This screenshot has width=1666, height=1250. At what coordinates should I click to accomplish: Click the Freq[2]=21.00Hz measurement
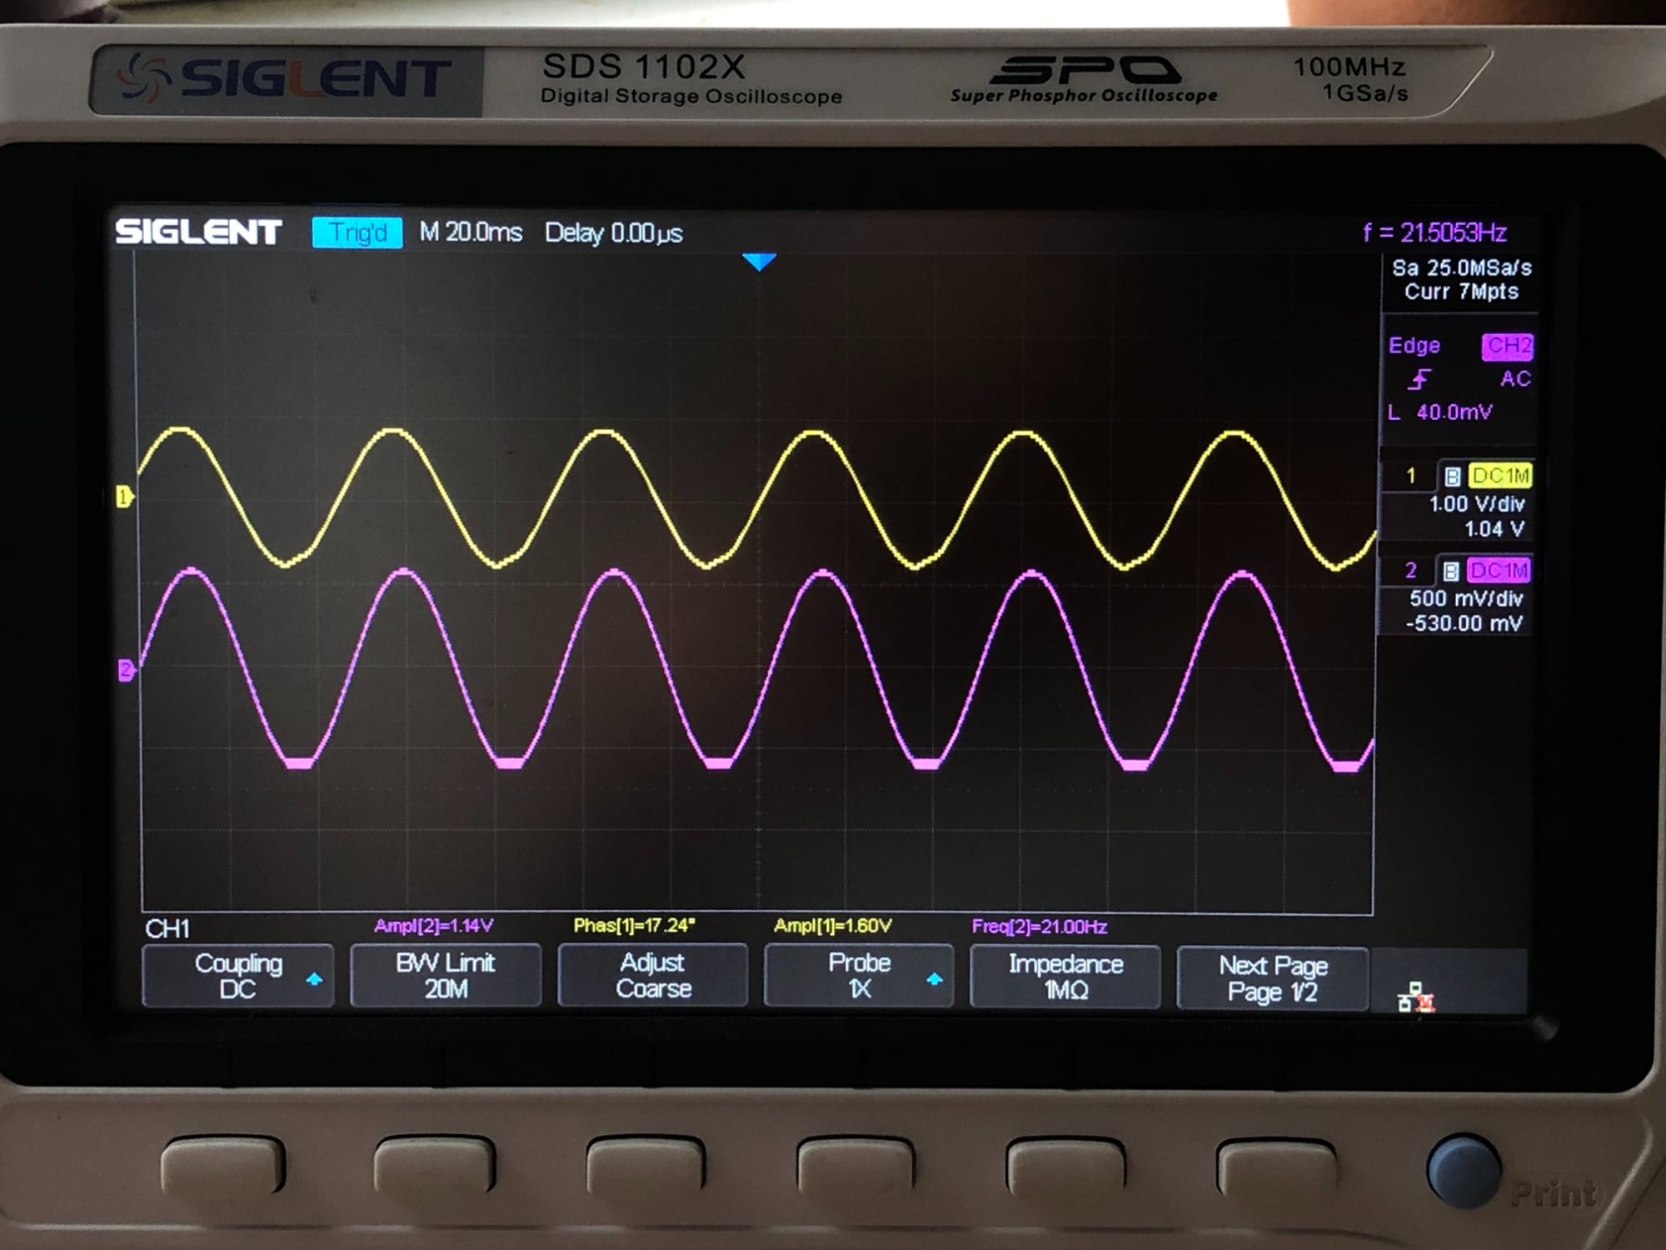(1040, 927)
